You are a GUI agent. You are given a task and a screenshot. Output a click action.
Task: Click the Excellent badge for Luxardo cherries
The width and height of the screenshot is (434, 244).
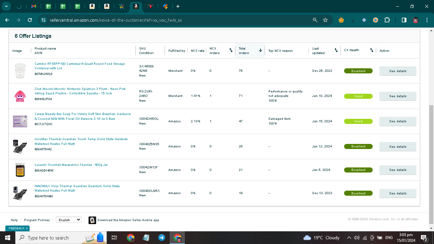click(x=358, y=170)
